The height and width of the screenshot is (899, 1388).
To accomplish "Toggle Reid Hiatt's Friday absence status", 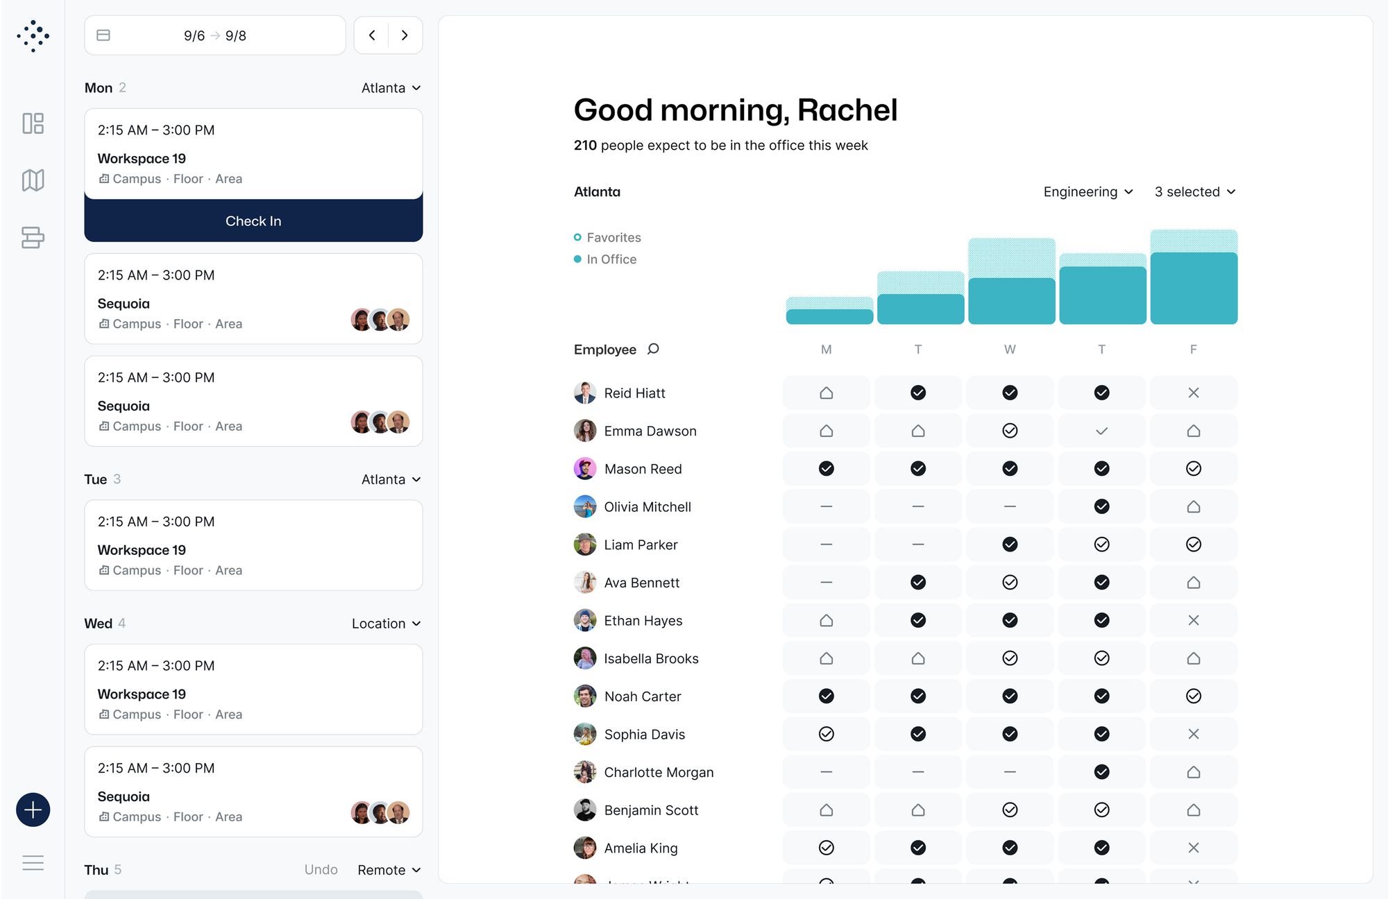I will tap(1194, 392).
